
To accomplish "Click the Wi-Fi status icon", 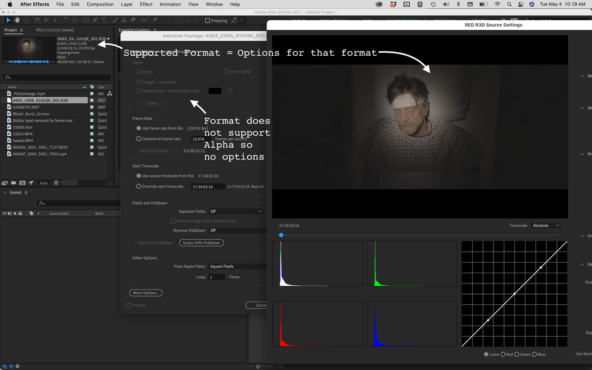I will (498, 4).
